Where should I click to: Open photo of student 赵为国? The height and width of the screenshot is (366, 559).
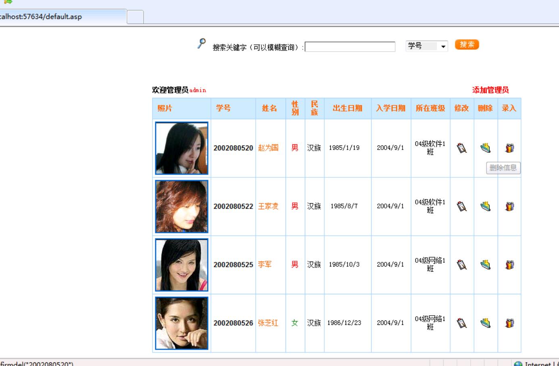tap(182, 148)
